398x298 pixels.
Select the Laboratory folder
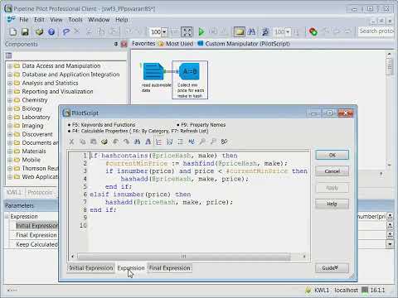tap(36, 118)
